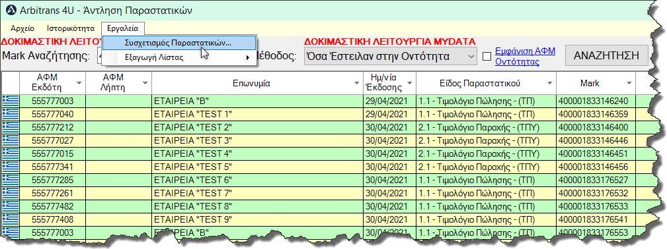Select the ΕΤΑΙΡΕΙΑ "TEST 9" cell
Viewport: 667px width, 249px height.
tap(257, 220)
